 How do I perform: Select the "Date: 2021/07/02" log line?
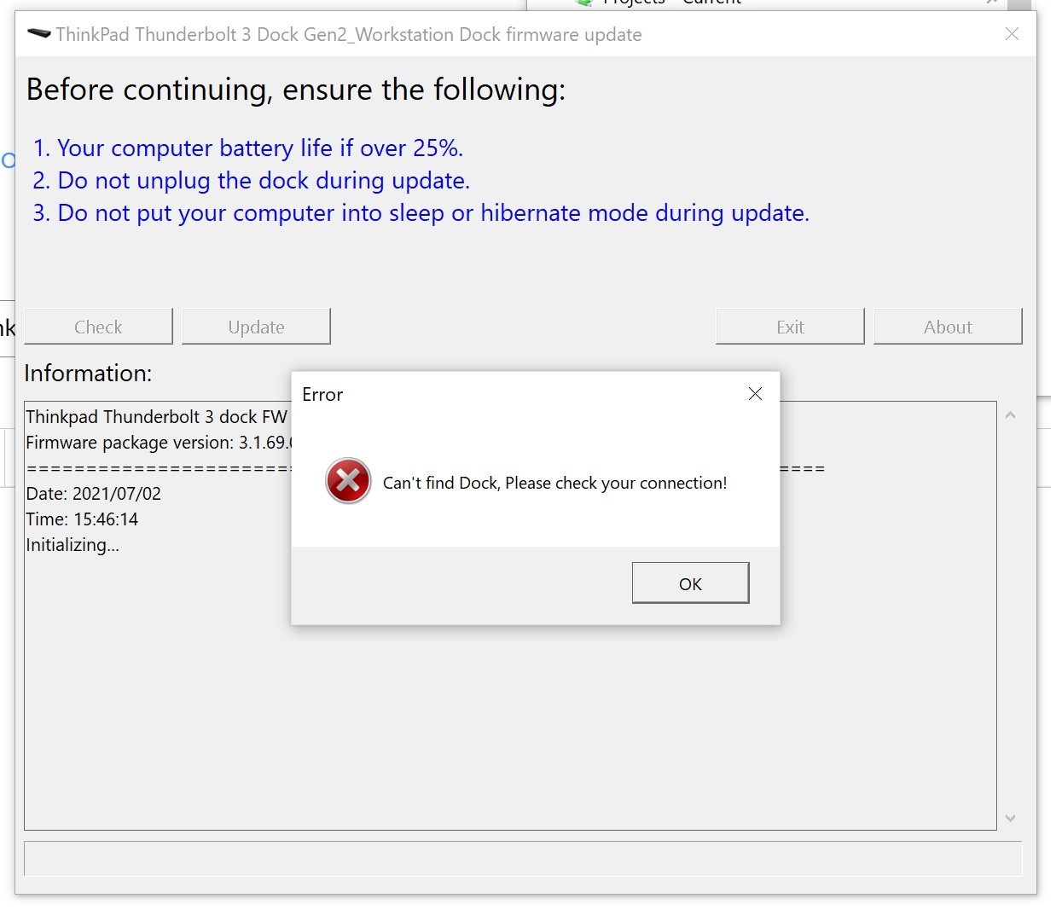click(94, 494)
